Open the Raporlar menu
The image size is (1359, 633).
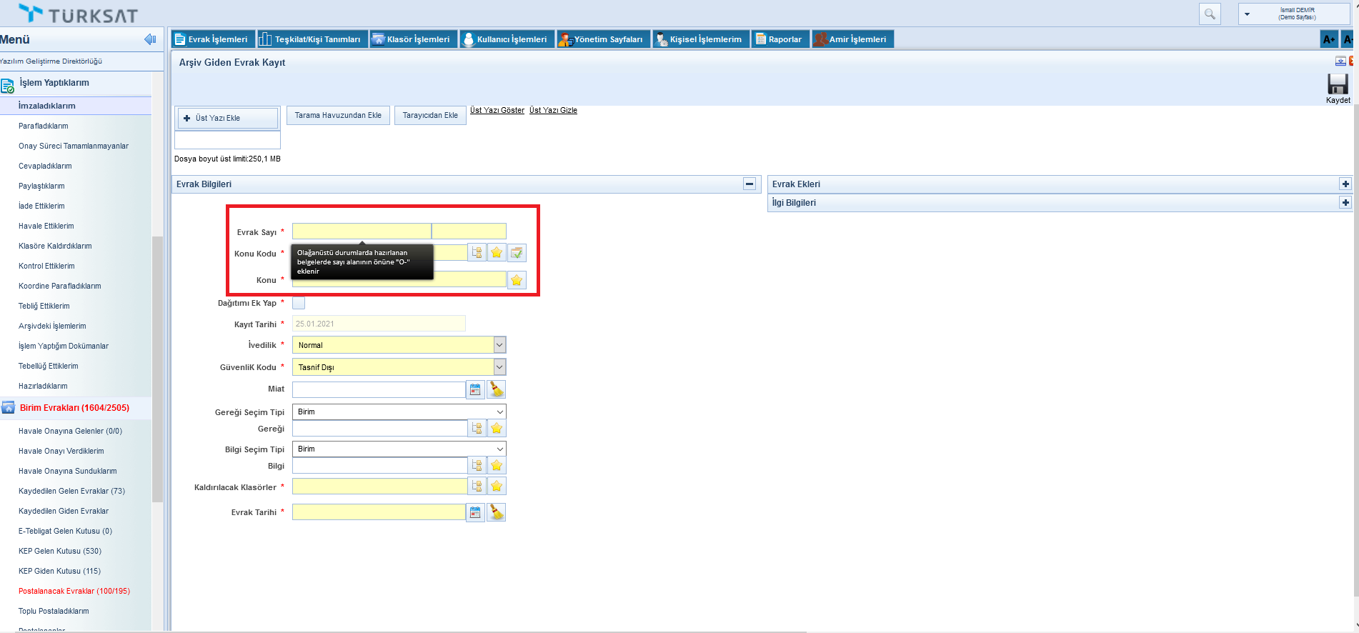tap(780, 39)
